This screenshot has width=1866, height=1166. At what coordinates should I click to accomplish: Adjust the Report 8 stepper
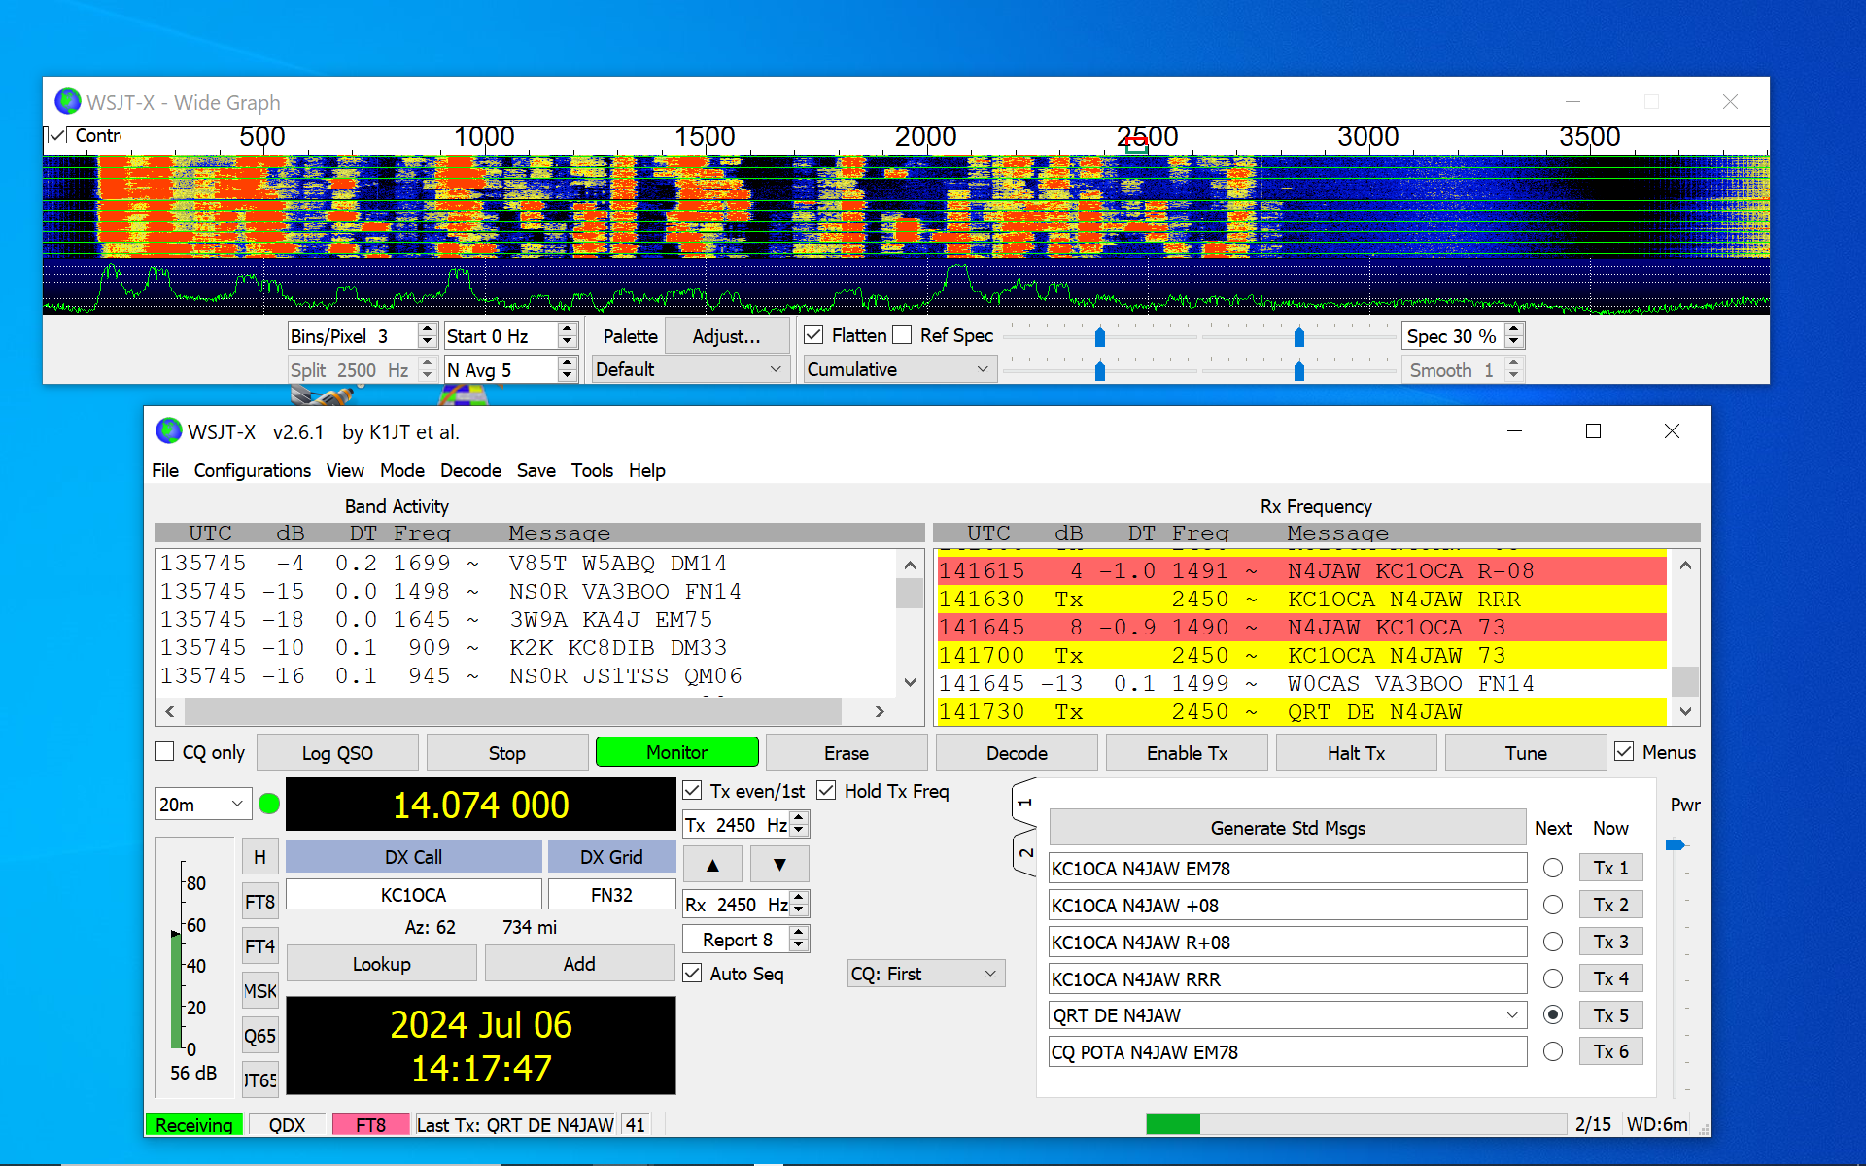pyautogui.click(x=799, y=939)
